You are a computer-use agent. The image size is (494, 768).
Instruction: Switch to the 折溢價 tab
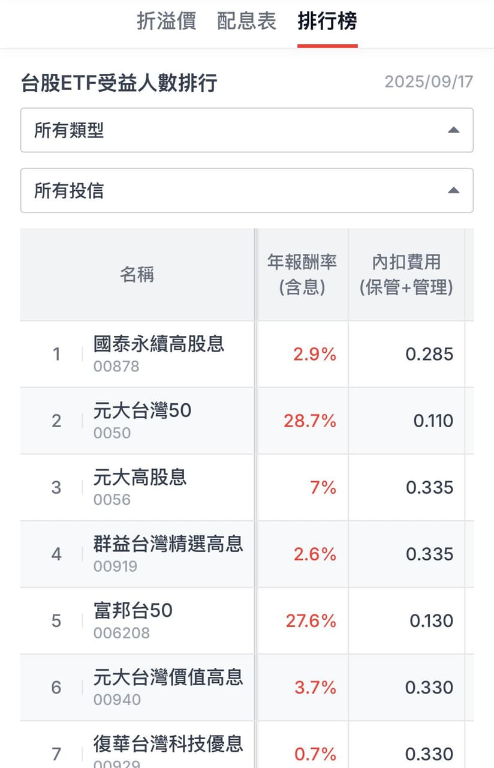pyautogui.click(x=166, y=22)
